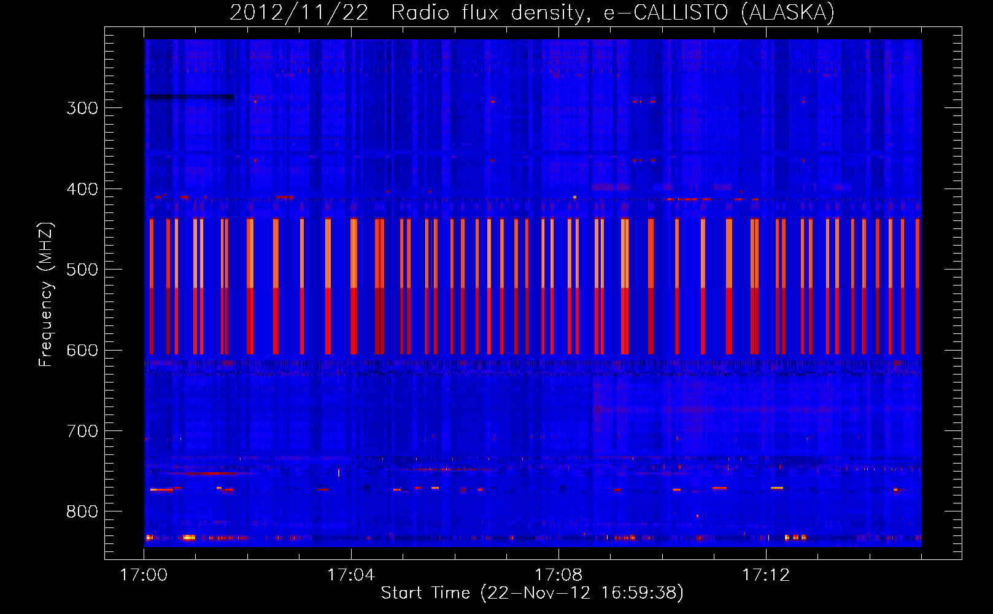Select the 800 frequency tick label

click(x=82, y=511)
